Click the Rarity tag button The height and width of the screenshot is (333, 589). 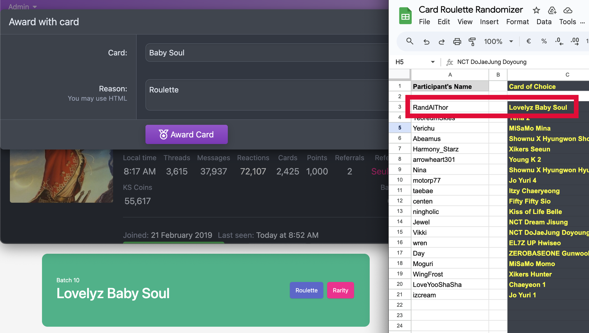pyautogui.click(x=340, y=290)
